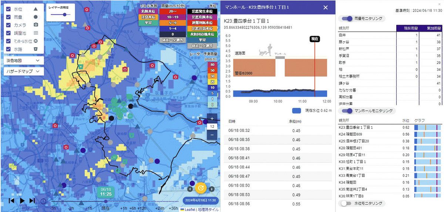444x212 pixels.
Task: Click the clock icon beside the timeline
Action: 43,201
